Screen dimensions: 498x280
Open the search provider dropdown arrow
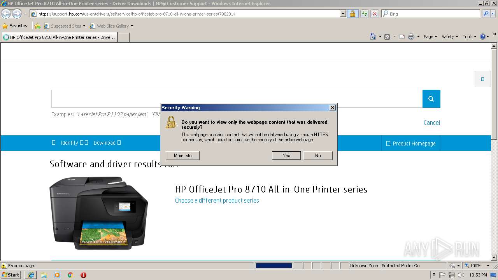click(493, 14)
